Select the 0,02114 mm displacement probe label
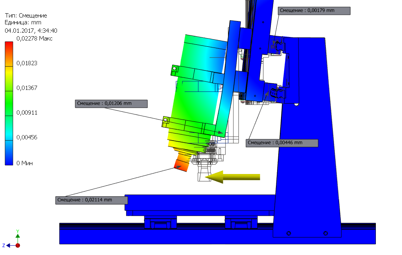 [x=92, y=200]
